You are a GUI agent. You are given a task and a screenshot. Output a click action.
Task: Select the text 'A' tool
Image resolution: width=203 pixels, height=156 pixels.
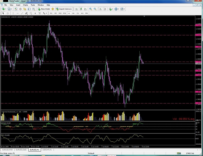pos(35,13)
